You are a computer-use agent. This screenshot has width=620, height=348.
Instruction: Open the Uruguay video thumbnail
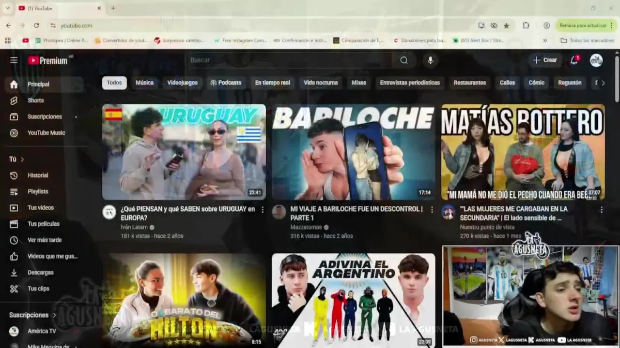tap(184, 152)
